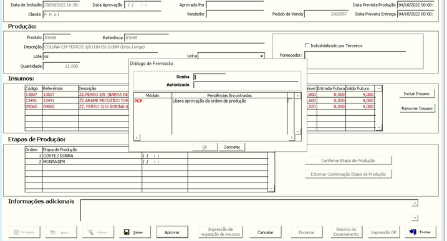Image resolution: width=447 pixels, height=241 pixels.
Task: Click Impressão de requisição de insumos button
Action: pyautogui.click(x=220, y=232)
